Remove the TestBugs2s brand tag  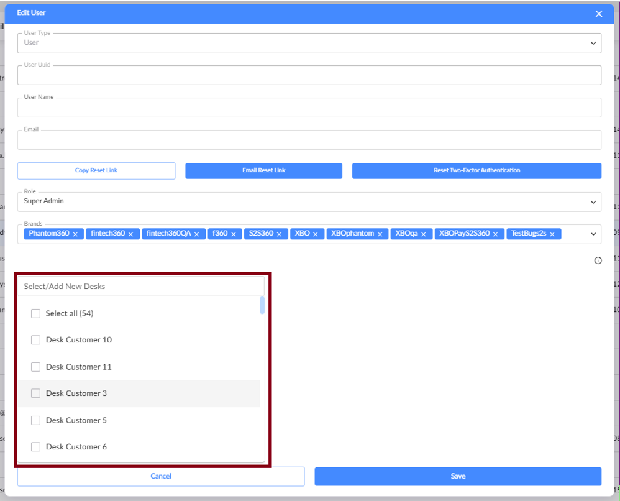point(552,234)
